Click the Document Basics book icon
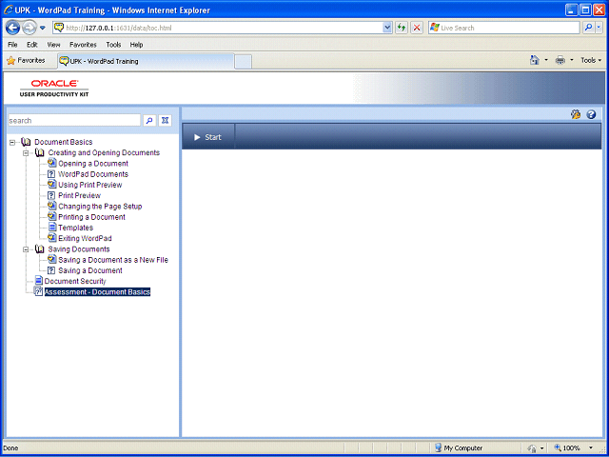 [x=26, y=142]
